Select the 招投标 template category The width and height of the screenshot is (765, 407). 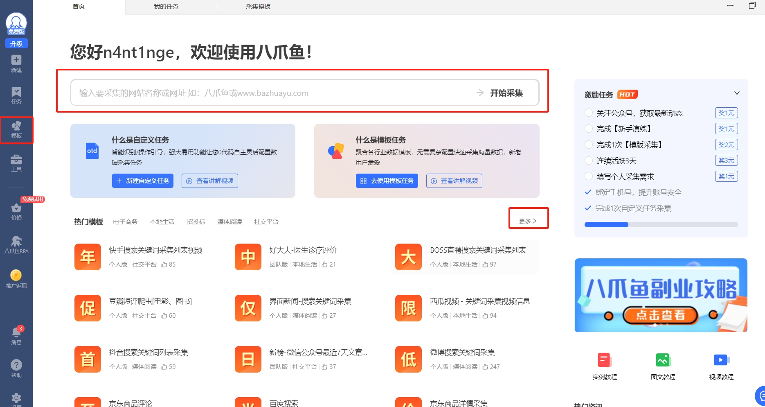point(196,222)
